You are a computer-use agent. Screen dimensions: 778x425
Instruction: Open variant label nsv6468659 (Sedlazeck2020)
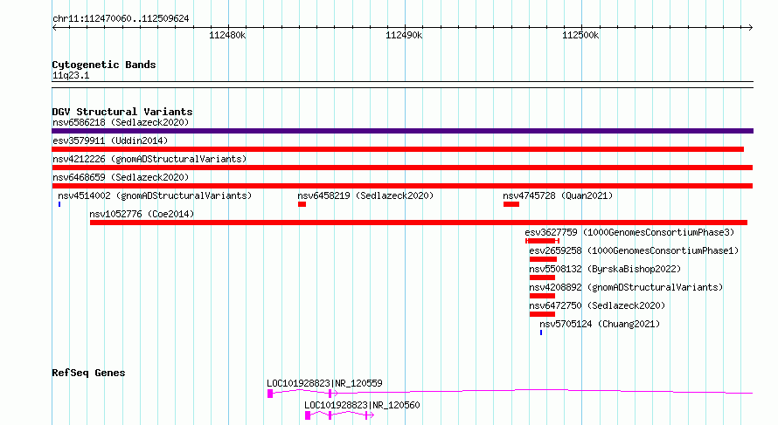pos(121,177)
